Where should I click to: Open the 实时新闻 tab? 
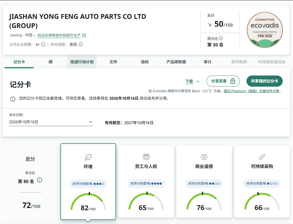(239, 62)
